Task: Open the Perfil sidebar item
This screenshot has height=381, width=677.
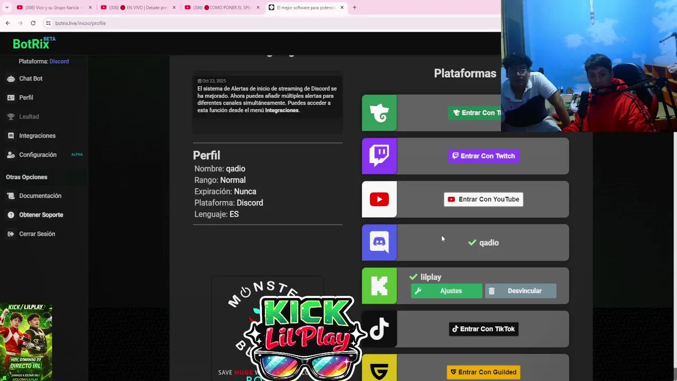Action: [x=26, y=97]
